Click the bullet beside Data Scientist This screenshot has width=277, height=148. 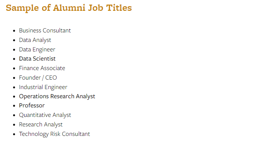(x=14, y=59)
